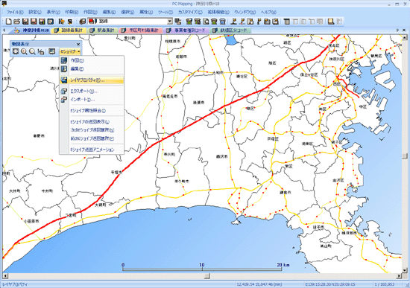Click the first floppy disk save icon

coord(25,21)
